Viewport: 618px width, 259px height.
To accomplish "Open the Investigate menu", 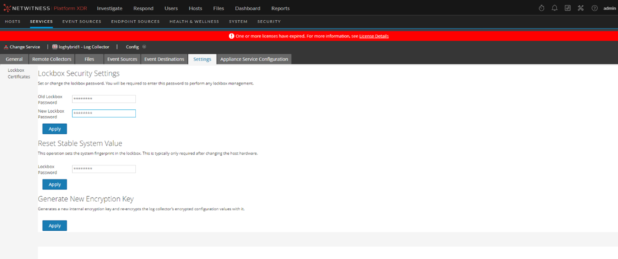I will click(109, 8).
